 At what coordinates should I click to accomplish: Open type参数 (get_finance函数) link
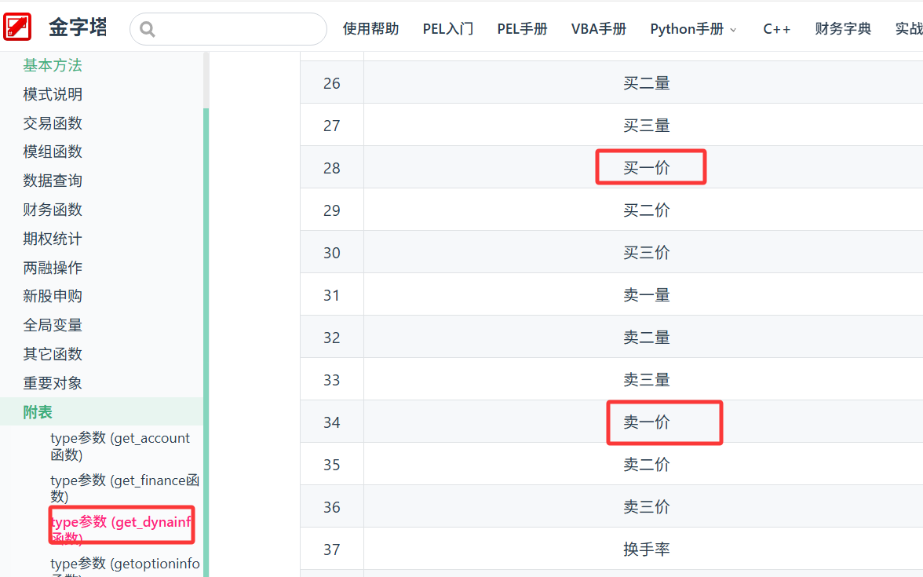tap(124, 488)
